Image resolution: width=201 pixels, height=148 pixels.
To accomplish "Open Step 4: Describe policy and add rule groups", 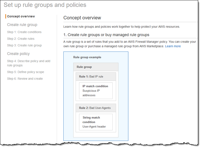I will click(29, 63).
